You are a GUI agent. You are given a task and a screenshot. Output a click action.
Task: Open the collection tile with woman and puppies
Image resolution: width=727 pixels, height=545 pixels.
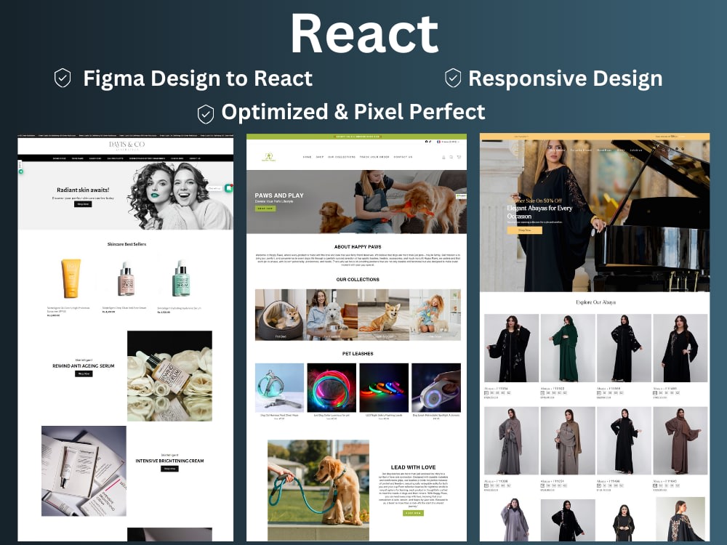tap(435, 315)
